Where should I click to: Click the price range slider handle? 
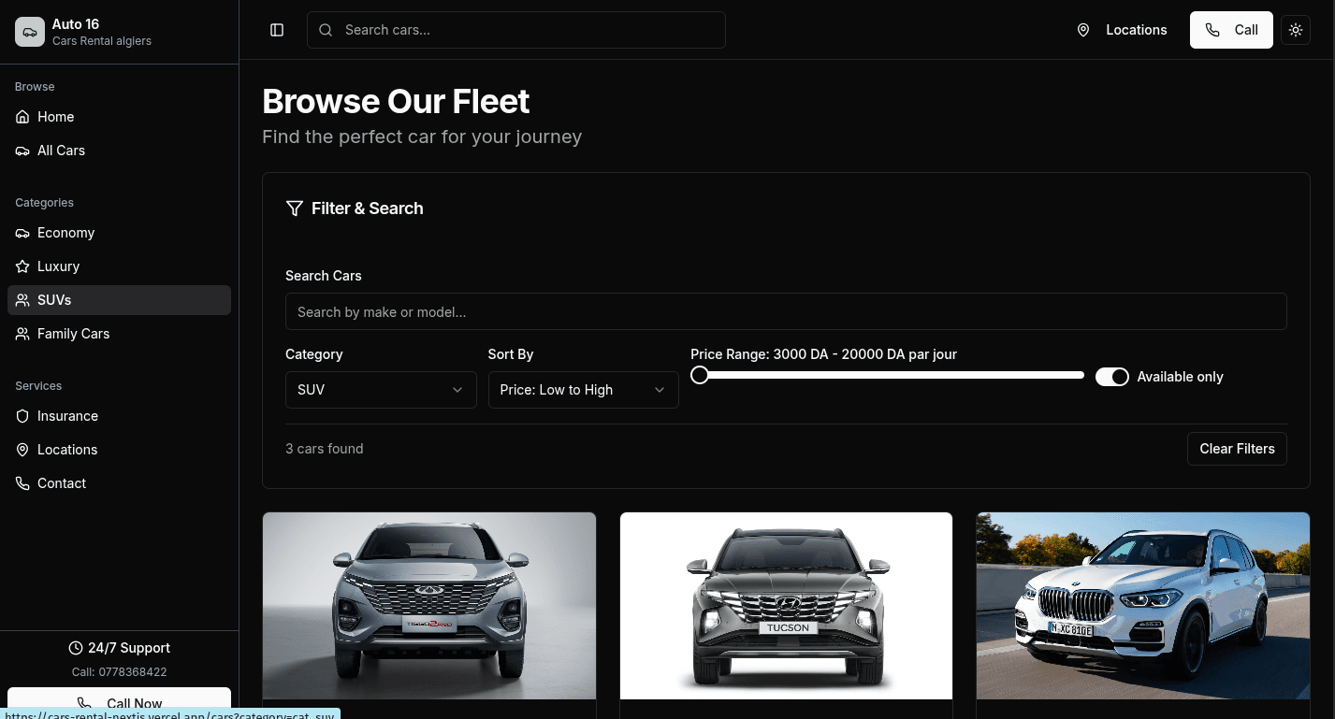(x=699, y=375)
